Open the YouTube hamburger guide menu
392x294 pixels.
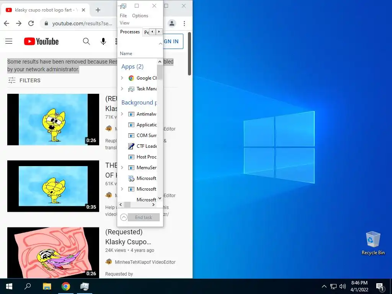coord(9,41)
